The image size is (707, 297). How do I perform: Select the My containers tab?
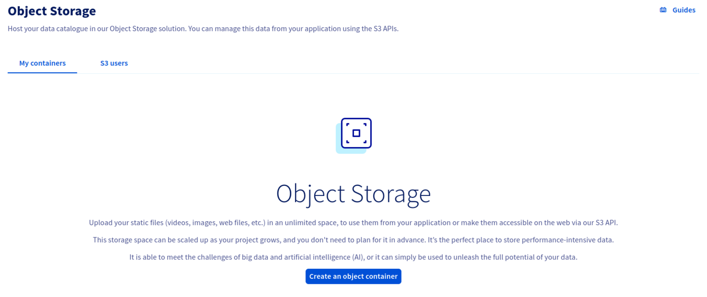click(x=42, y=63)
